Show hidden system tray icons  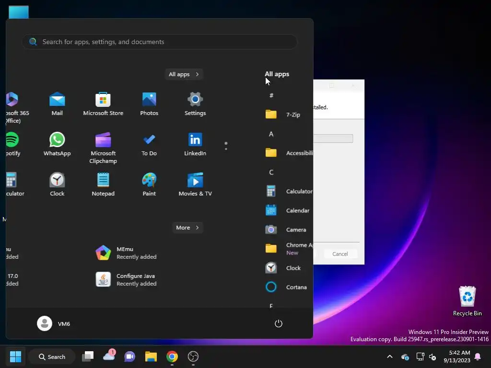pyautogui.click(x=390, y=356)
